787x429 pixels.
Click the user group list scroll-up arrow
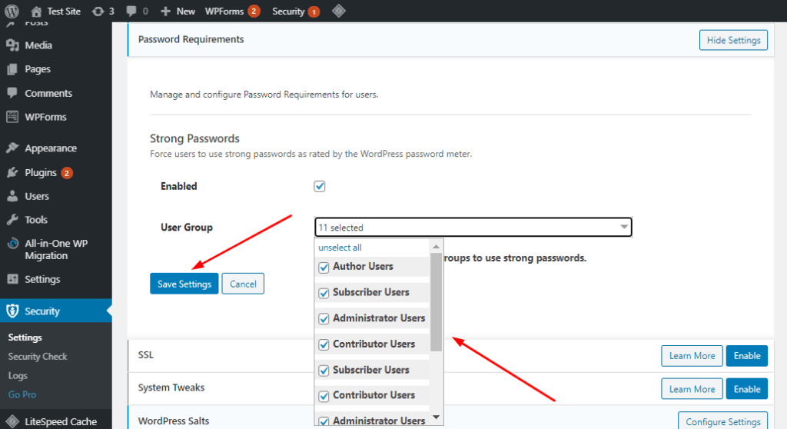pos(437,247)
